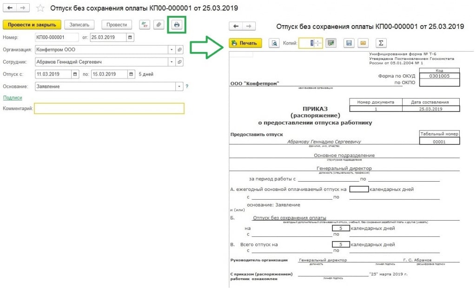
Task: Click the Дата составления cell 25.03.2019
Action: tap(431, 109)
